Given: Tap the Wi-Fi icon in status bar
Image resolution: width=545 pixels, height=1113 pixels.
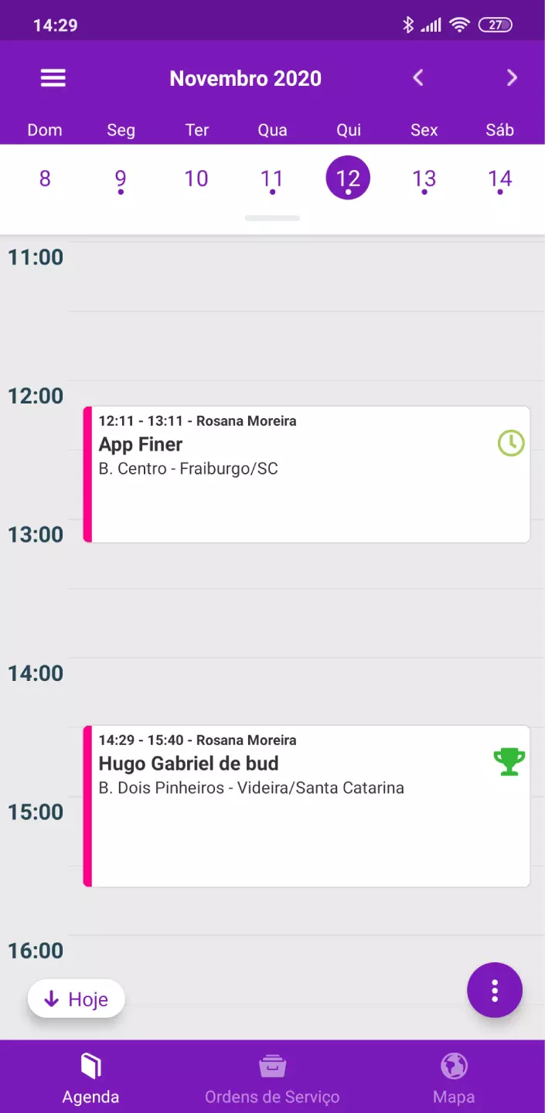Looking at the screenshot, I should [x=459, y=25].
